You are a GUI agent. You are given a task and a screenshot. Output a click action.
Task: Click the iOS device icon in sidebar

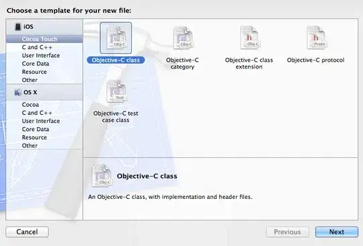[18, 27]
